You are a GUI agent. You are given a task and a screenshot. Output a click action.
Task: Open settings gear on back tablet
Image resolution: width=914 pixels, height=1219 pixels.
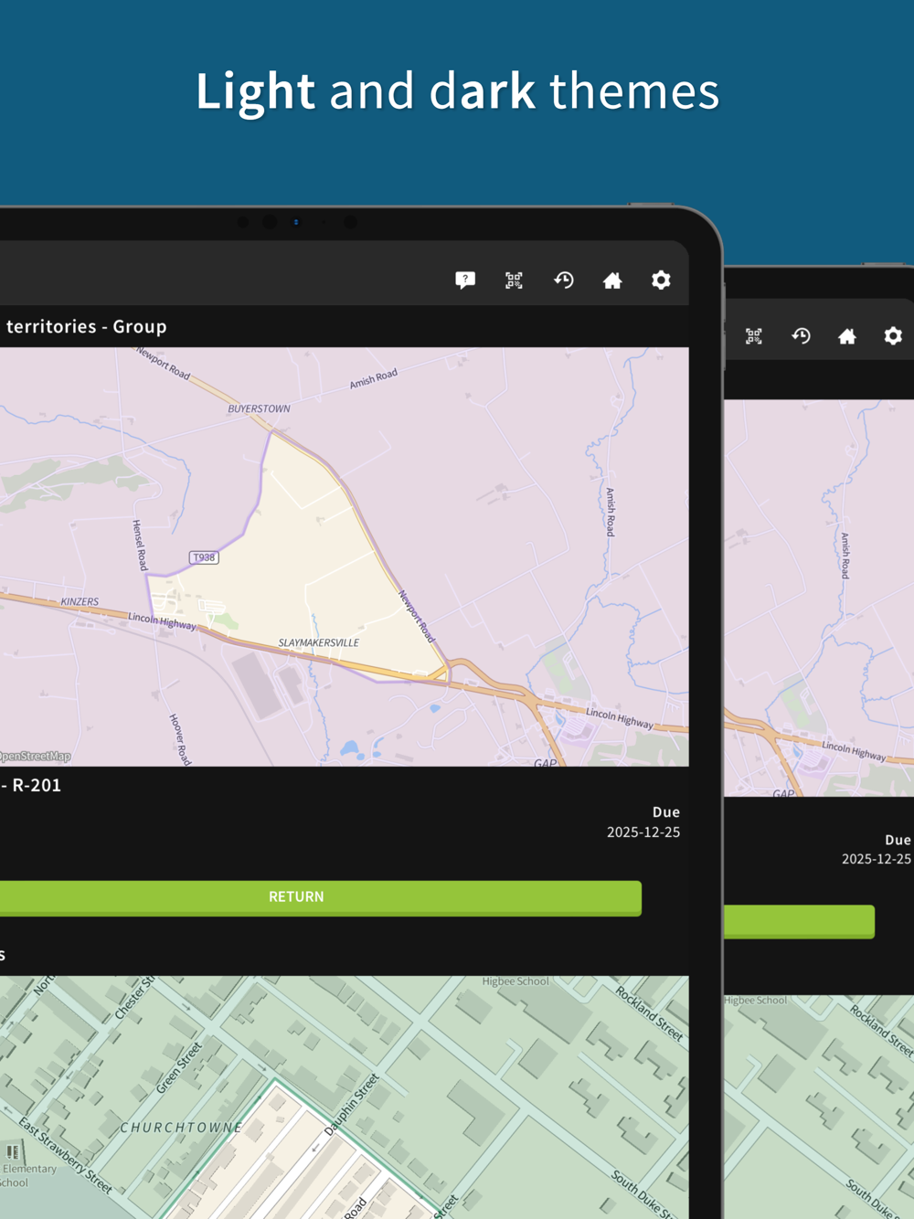click(893, 335)
